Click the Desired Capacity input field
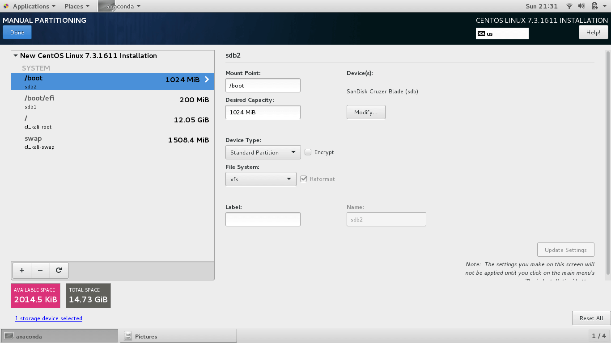This screenshot has width=611, height=343. click(263, 112)
